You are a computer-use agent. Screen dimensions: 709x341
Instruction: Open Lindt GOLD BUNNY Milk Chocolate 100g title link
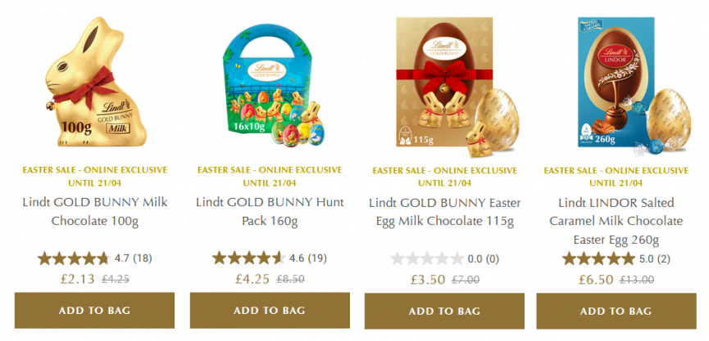point(95,212)
